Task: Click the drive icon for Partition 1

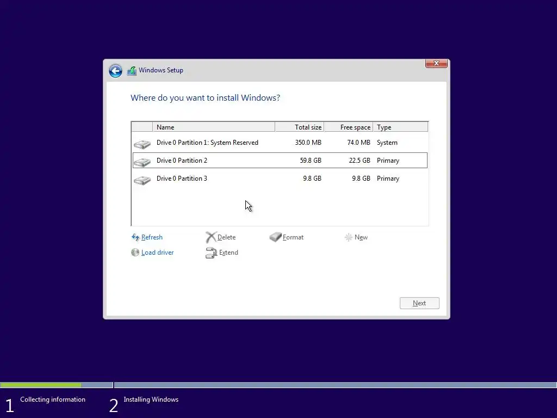Action: [142, 144]
